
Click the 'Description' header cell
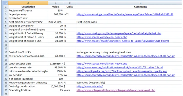click(28, 7)
